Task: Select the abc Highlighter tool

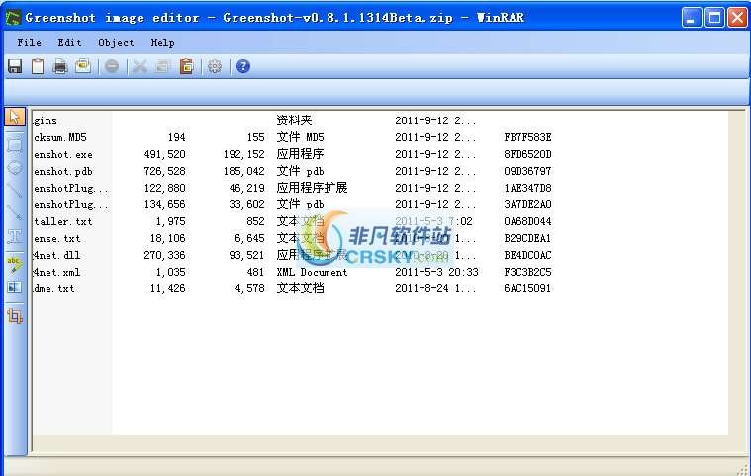Action: point(15,264)
